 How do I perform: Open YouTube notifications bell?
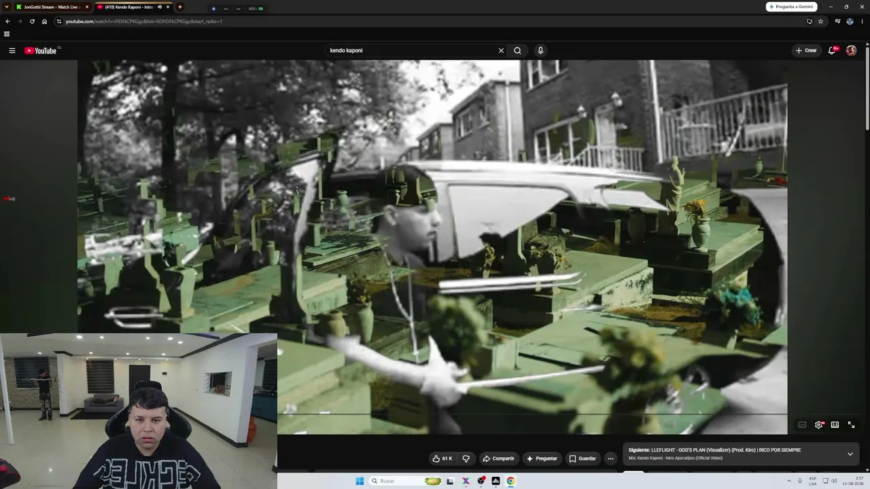pyautogui.click(x=833, y=50)
